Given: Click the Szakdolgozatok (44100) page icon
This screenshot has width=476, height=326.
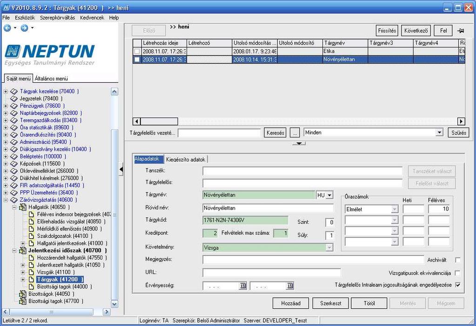Looking at the screenshot, I should (x=31, y=236).
